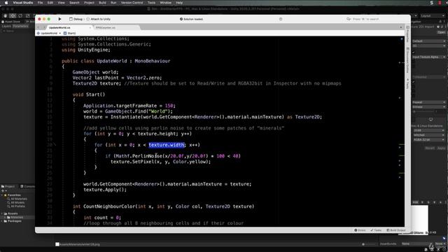
Task: Select the Debug configuration in Visual Studio toolbar
Action: point(76,19)
